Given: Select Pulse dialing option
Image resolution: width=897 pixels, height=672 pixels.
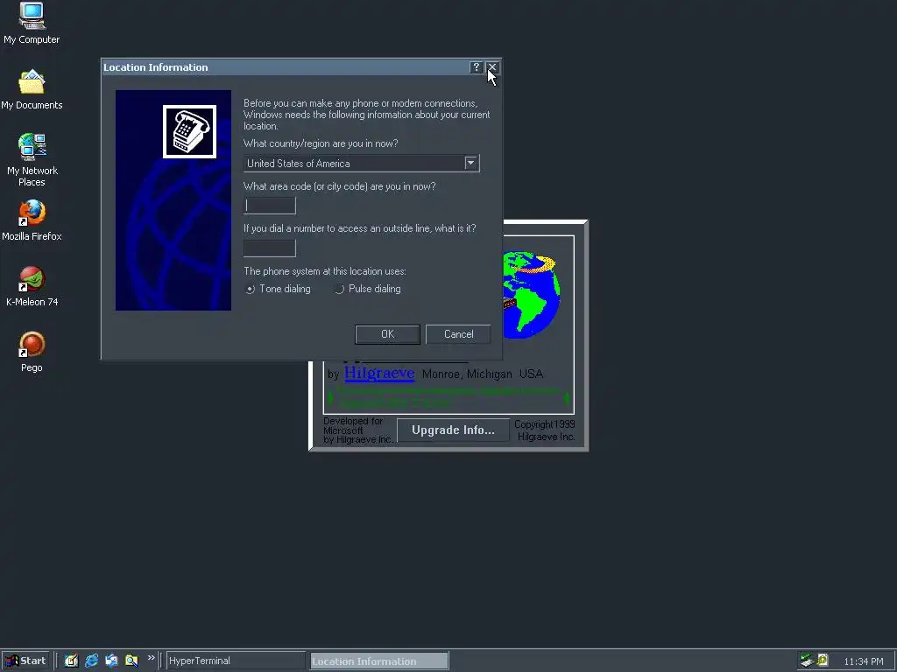Looking at the screenshot, I should click(368, 289).
